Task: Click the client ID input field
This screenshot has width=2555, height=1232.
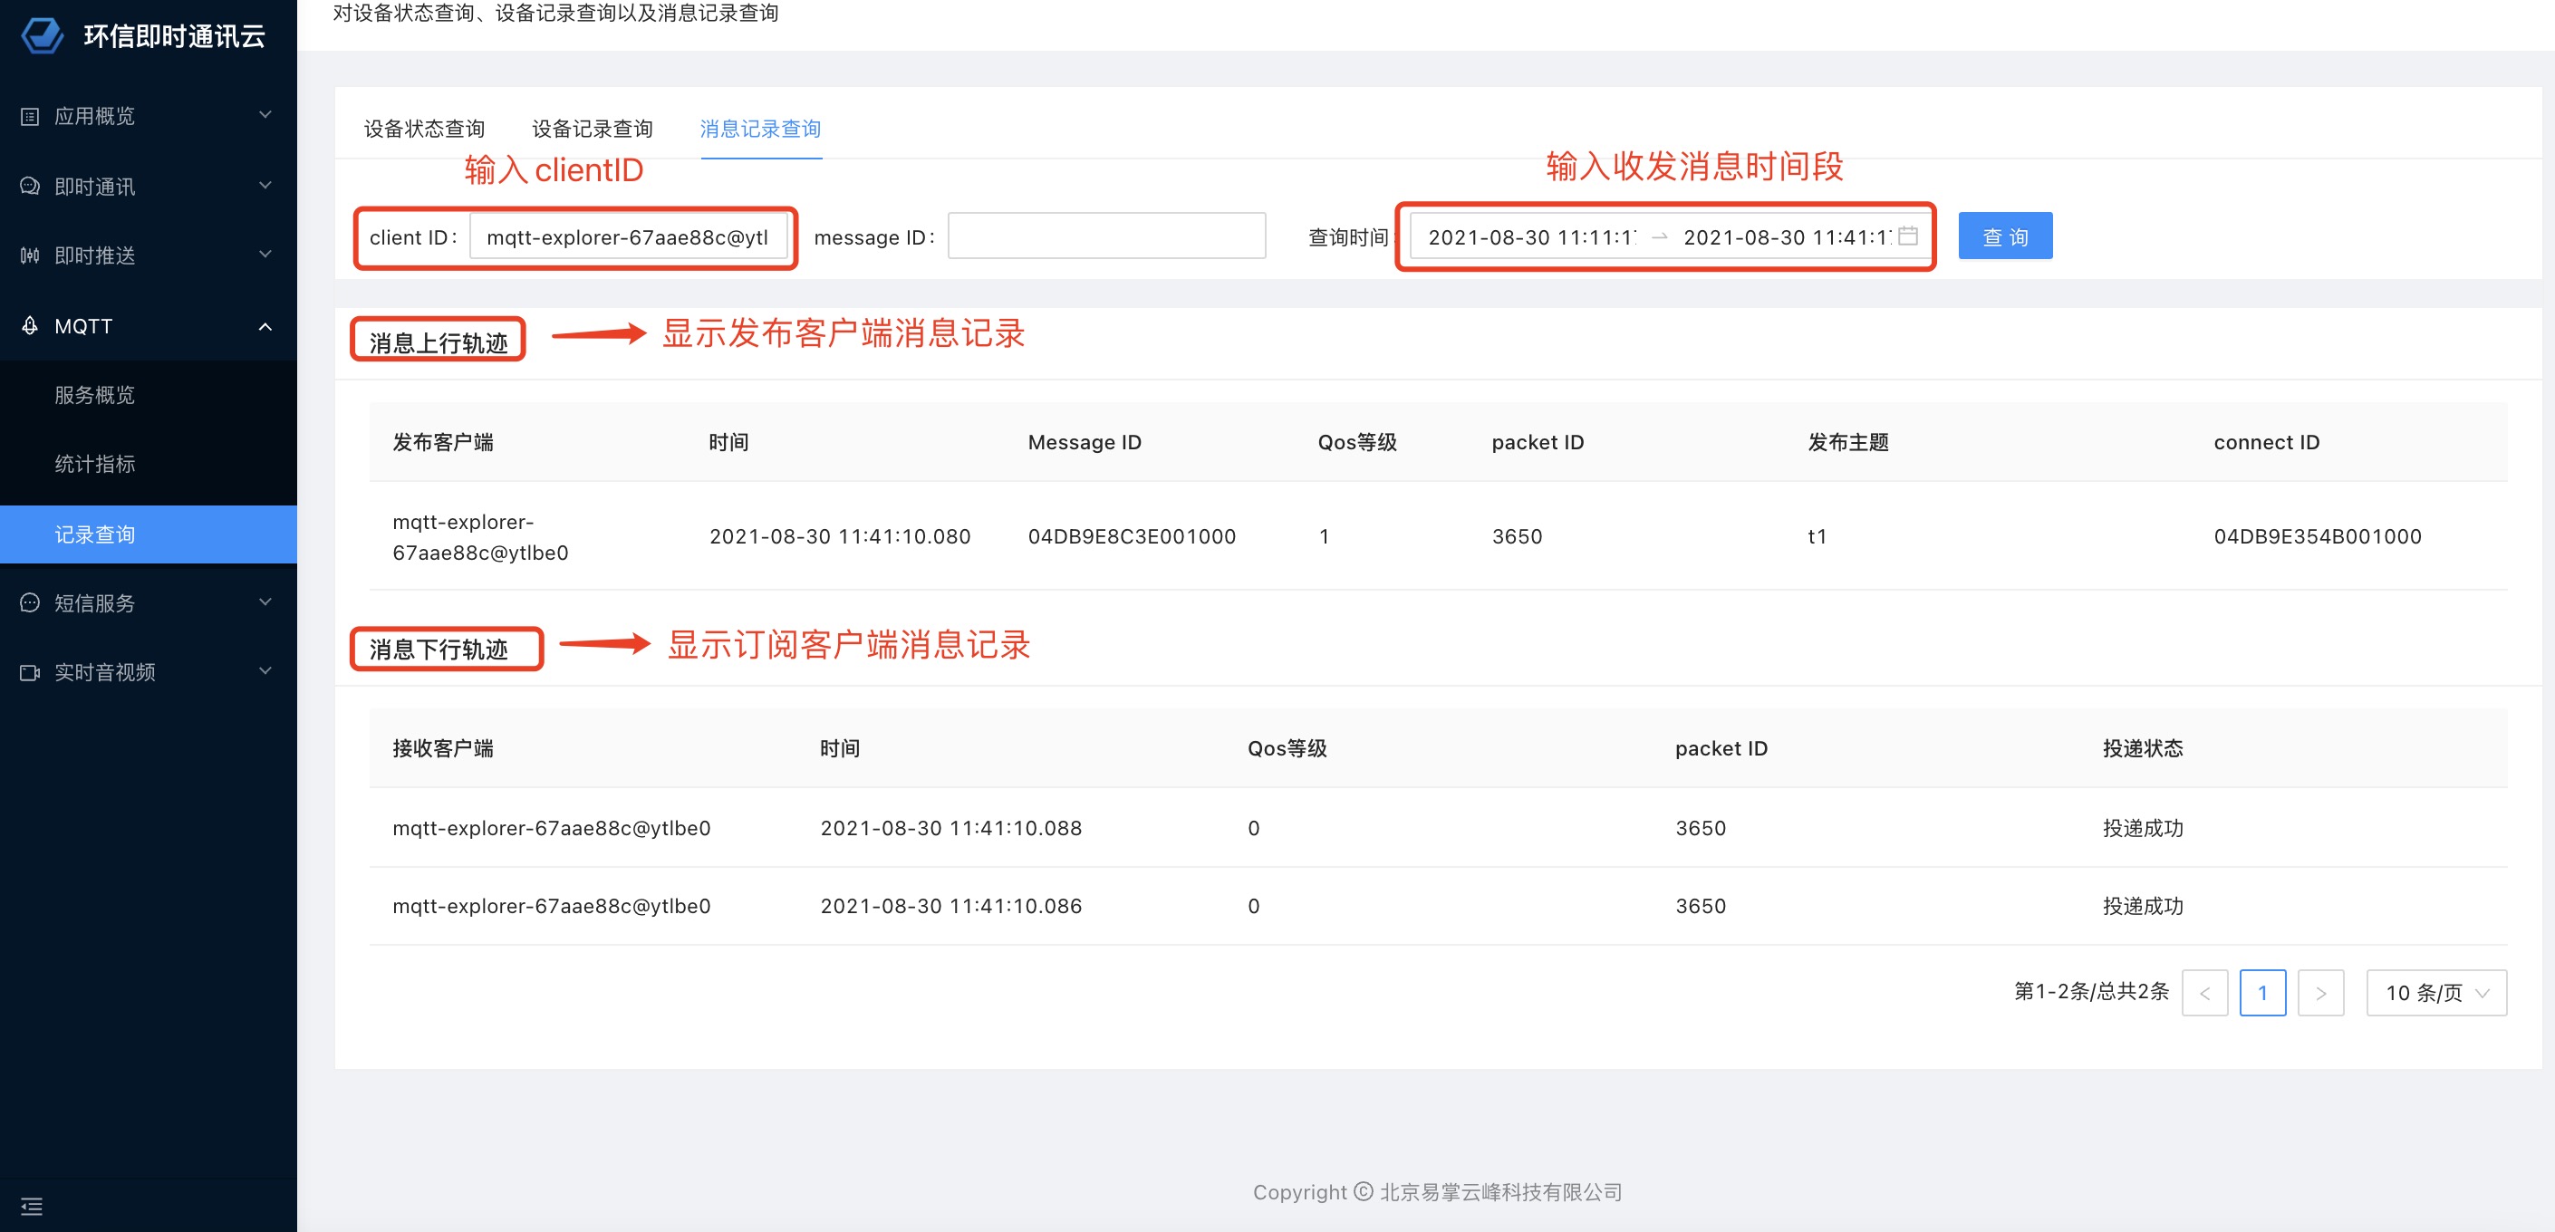Action: pyautogui.click(x=628, y=237)
